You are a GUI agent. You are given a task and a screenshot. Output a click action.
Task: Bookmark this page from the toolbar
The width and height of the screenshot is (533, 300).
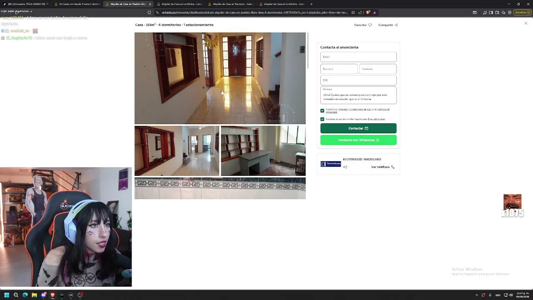[x=149, y=12]
